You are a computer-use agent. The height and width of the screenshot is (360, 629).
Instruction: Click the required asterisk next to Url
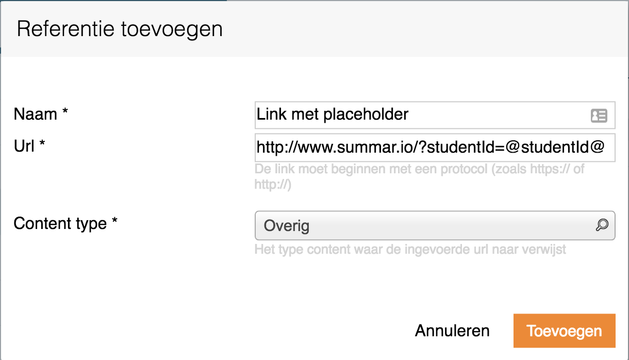click(x=42, y=146)
